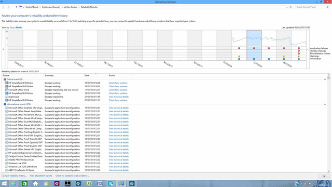The width and height of the screenshot is (332, 187).
Task: Click the Back navigation arrow
Action: 4,7
